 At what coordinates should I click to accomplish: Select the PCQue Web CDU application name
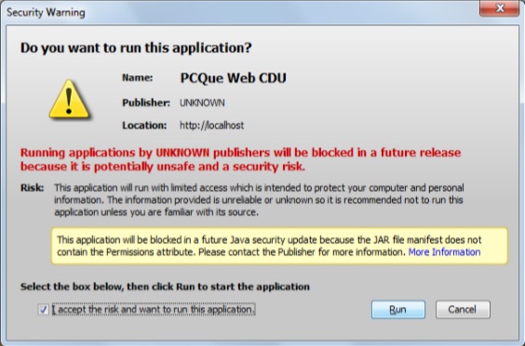234,78
